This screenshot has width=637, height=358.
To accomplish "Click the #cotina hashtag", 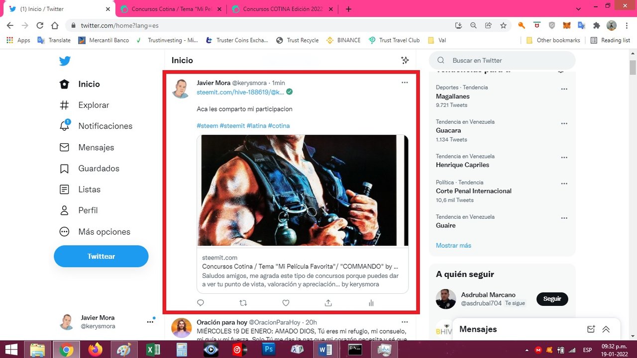I will click(279, 126).
